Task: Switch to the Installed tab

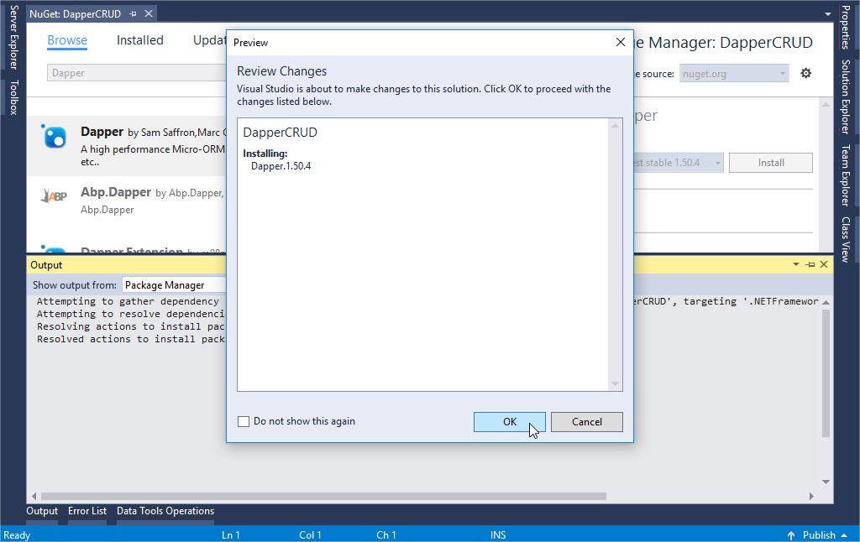Action: 139,39
